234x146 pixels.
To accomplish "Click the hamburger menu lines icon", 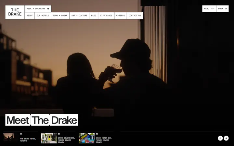I will (x=213, y=9).
